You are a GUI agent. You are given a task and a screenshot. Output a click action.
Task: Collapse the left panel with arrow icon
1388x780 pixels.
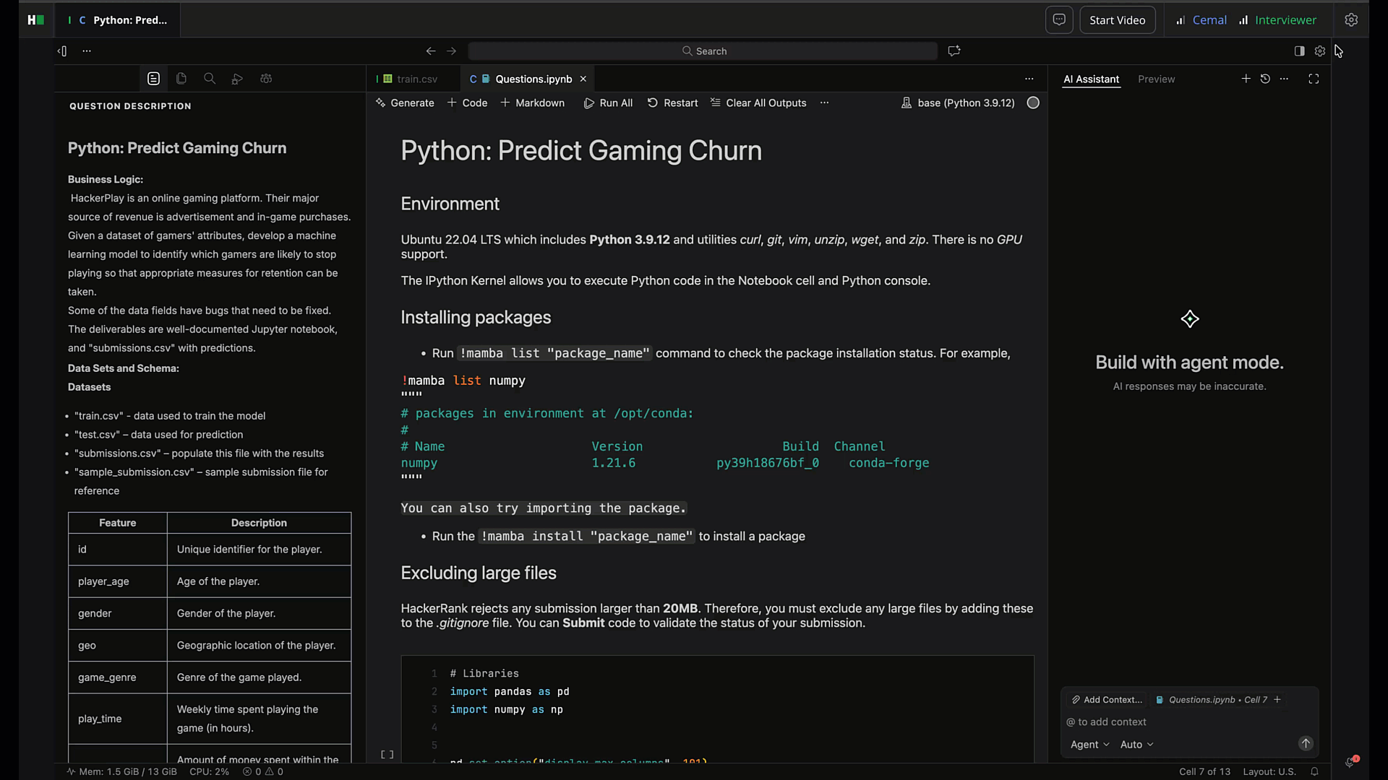[62, 51]
